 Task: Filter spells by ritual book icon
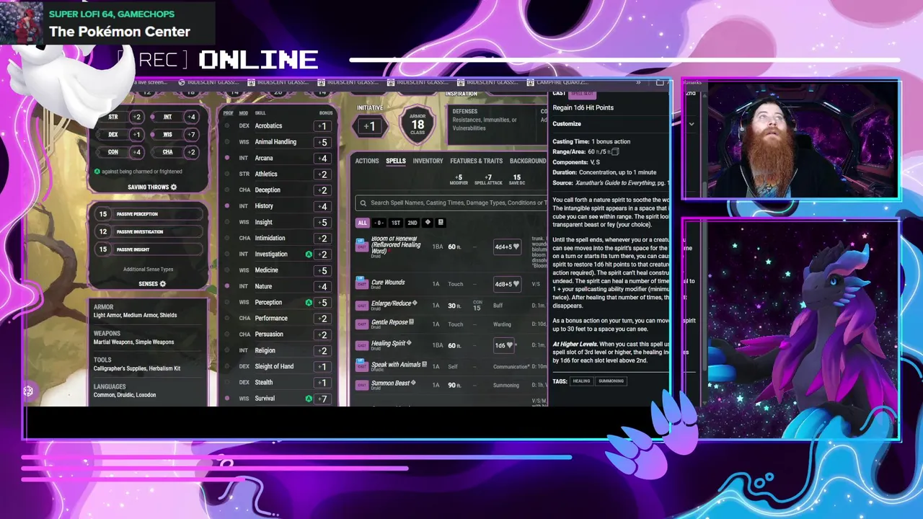441,223
